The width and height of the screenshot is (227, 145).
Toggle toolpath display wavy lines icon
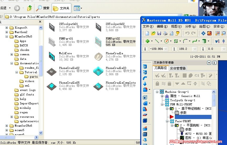(164, 84)
